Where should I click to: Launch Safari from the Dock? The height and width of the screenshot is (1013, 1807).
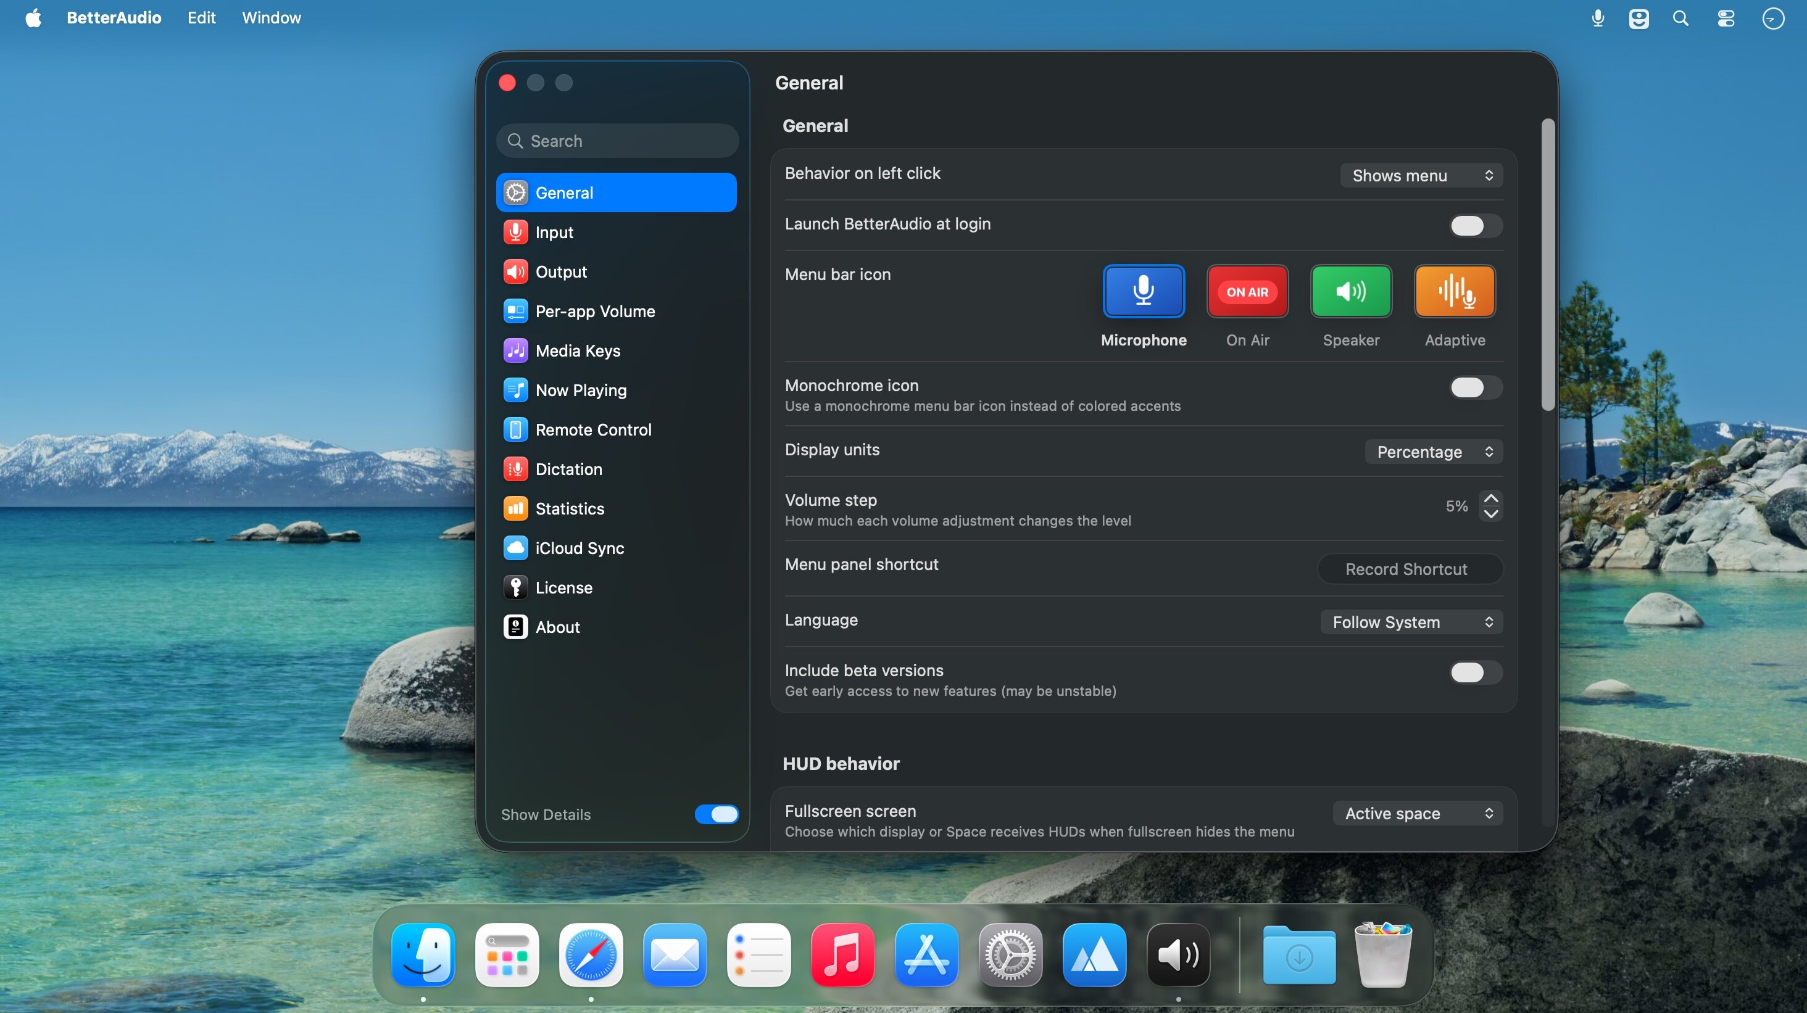coord(591,954)
